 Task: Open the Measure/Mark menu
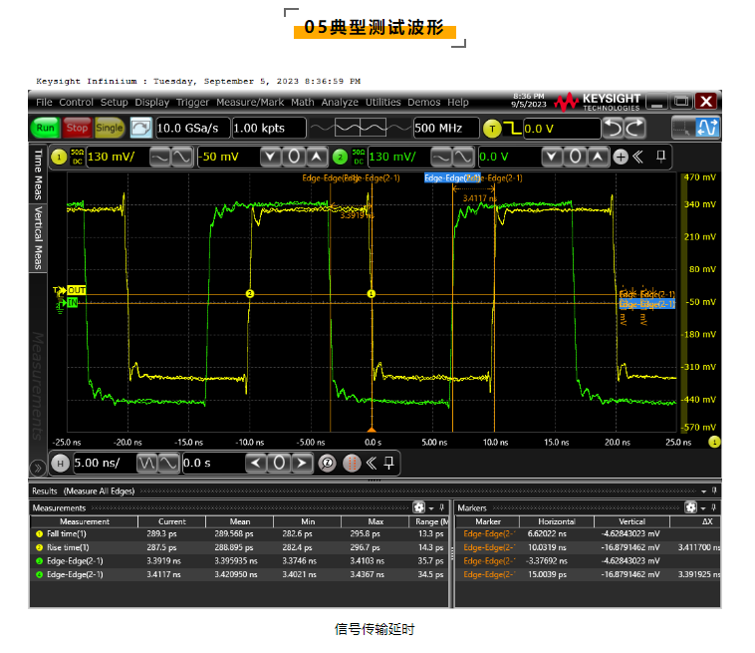click(251, 102)
